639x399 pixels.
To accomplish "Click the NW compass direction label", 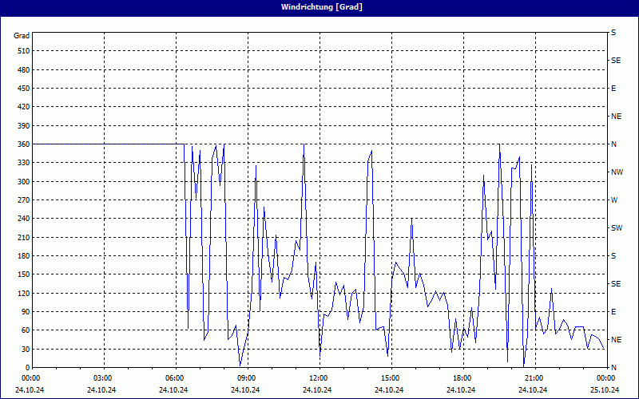I will click(x=617, y=172).
